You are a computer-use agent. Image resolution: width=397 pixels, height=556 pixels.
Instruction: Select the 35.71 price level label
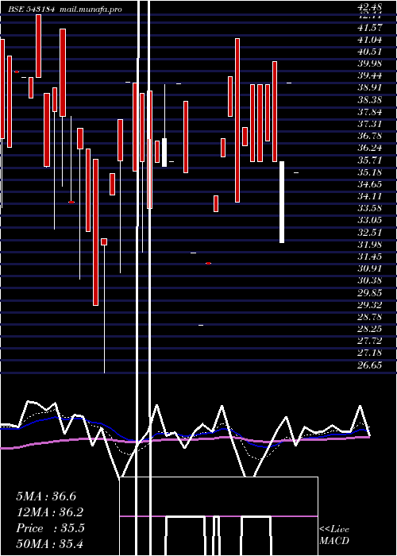pos(369,160)
